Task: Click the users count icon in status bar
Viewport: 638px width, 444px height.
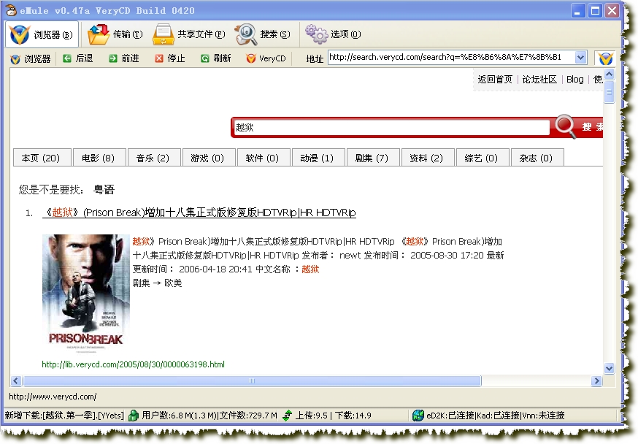Action: tap(134, 416)
